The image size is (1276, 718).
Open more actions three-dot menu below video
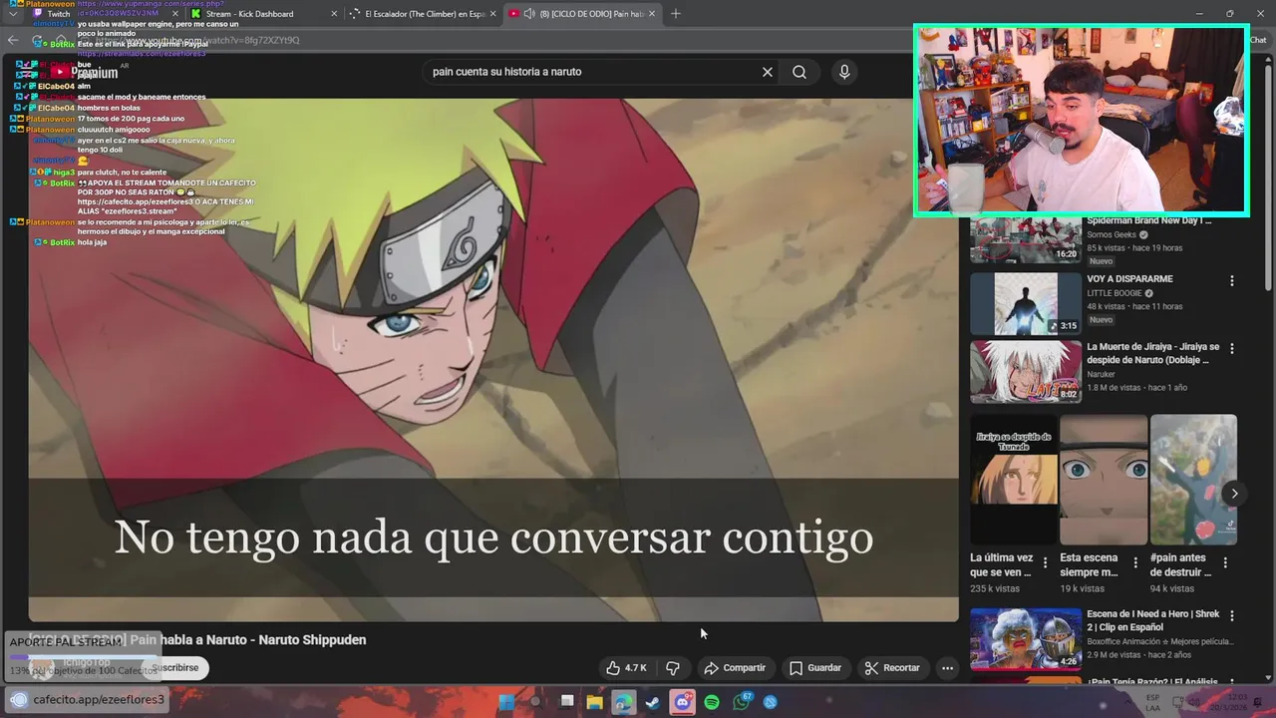tap(948, 668)
